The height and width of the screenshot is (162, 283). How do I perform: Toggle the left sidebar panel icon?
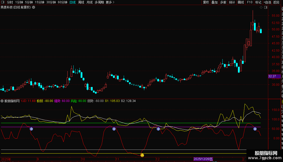[3, 2]
